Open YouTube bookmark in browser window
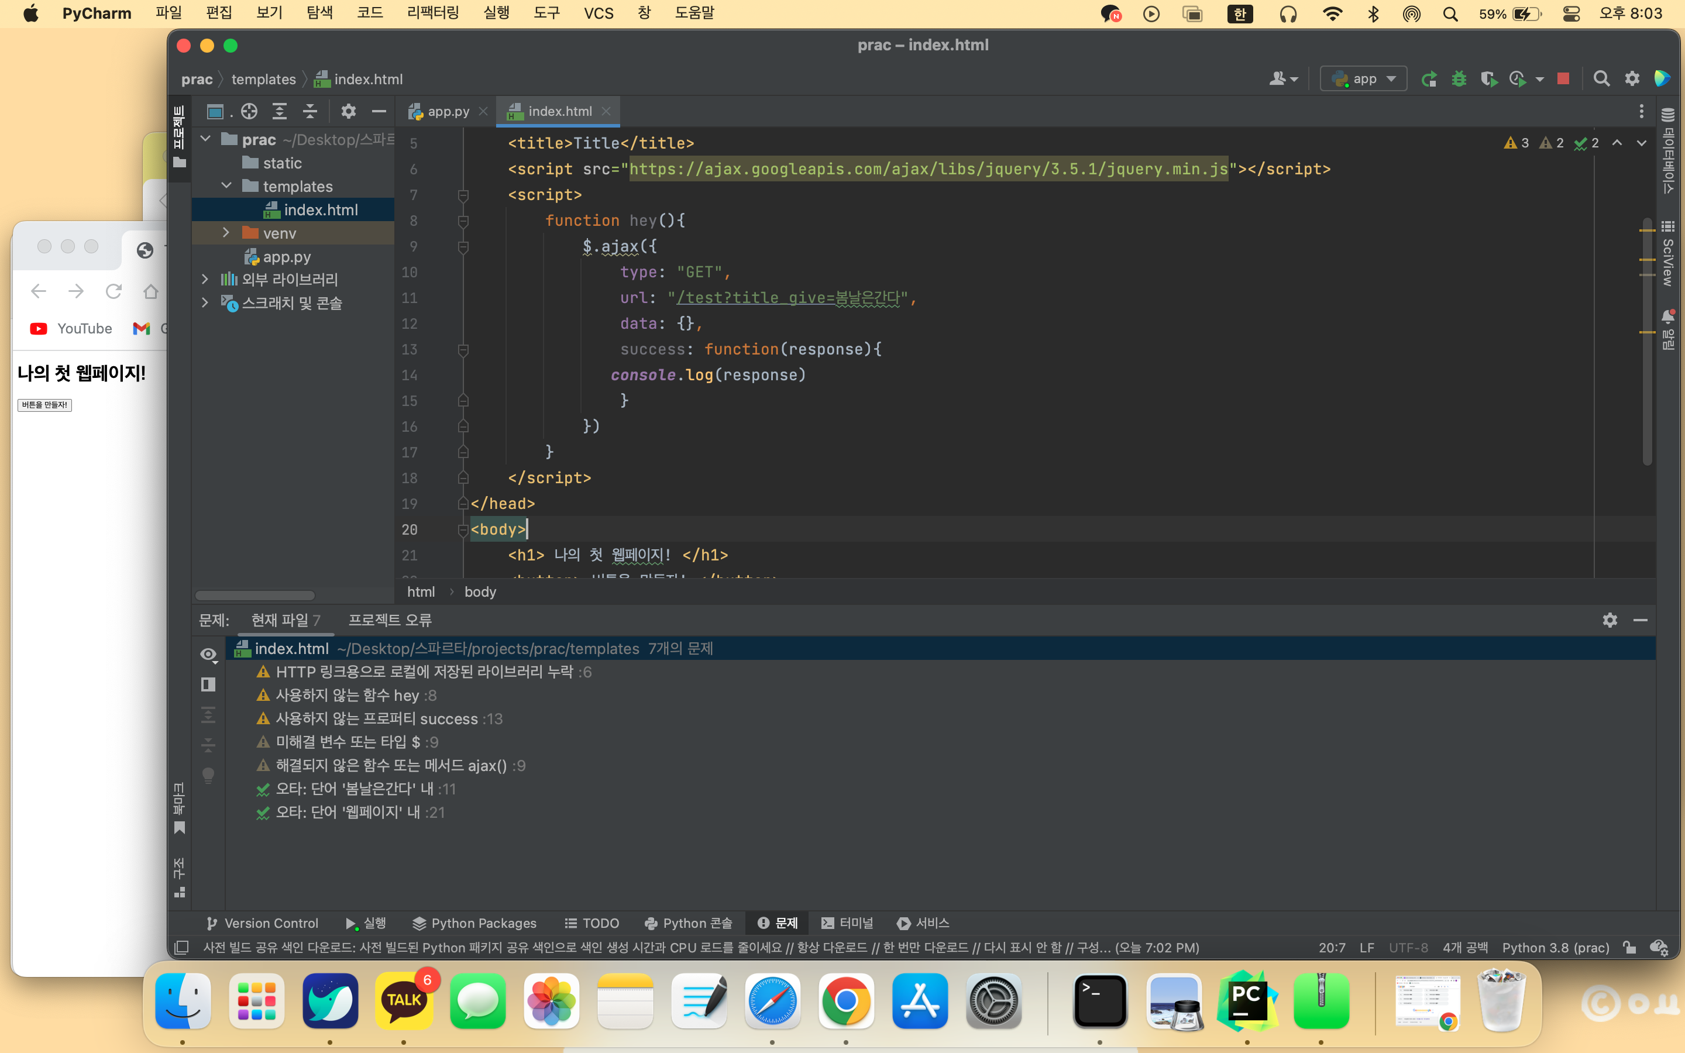The height and width of the screenshot is (1053, 1685). pos(71,328)
